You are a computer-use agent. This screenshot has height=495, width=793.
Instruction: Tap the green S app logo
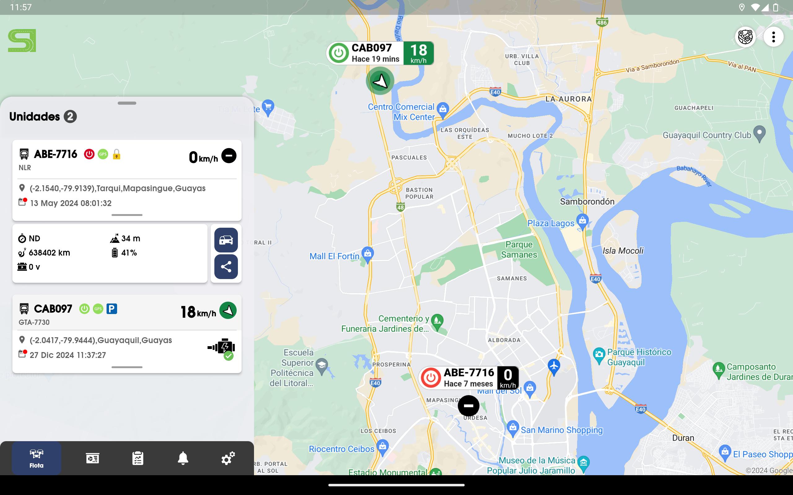point(22,41)
